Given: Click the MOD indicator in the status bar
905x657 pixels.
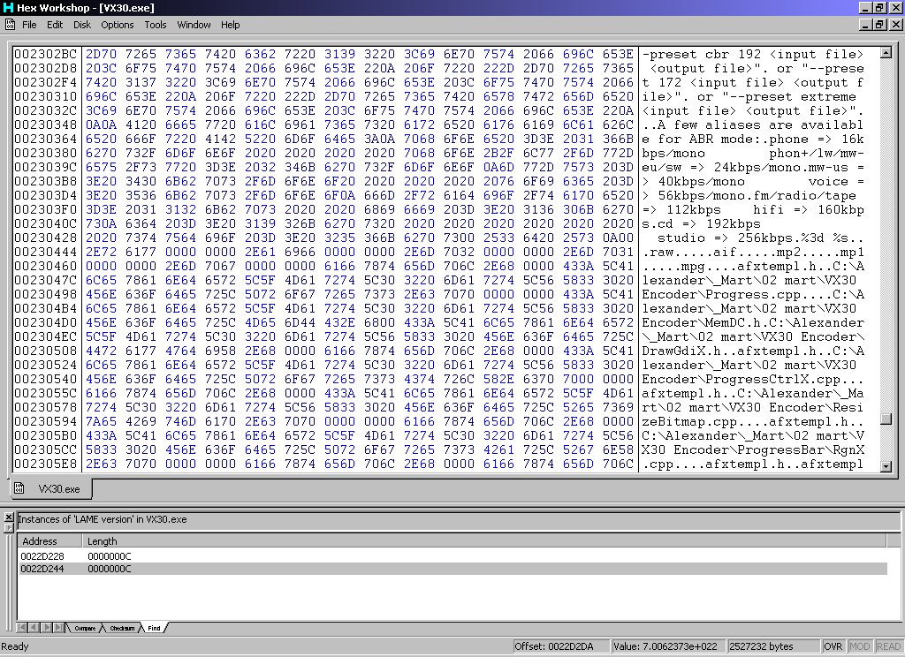Looking at the screenshot, I should tap(859, 646).
